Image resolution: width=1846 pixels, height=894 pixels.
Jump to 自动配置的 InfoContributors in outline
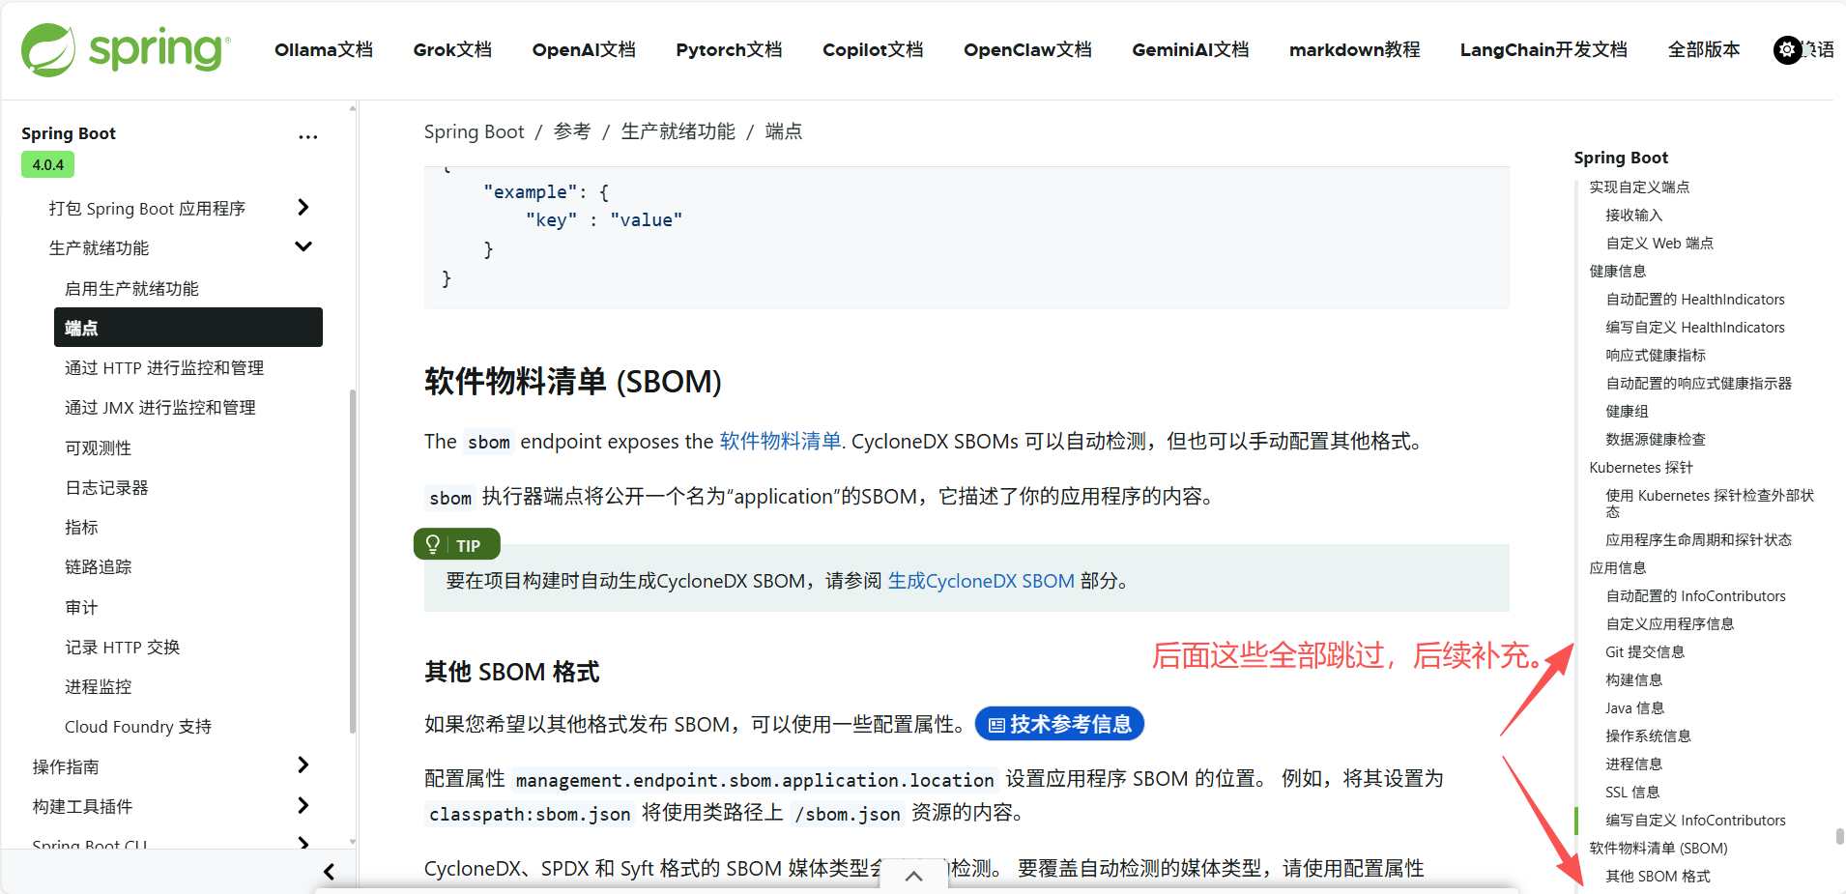(x=1695, y=595)
